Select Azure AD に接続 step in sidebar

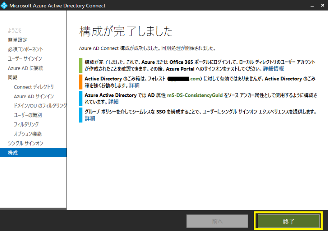pyautogui.click(x=25, y=68)
